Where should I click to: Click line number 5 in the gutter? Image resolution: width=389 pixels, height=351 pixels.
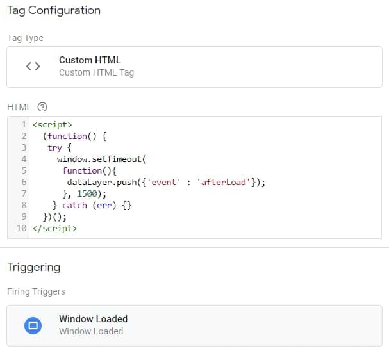pos(24,170)
